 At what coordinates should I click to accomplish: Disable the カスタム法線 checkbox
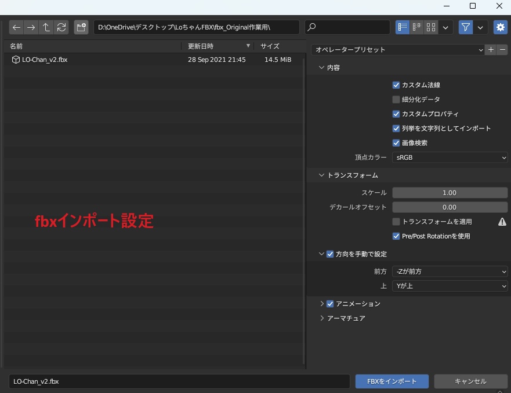click(x=396, y=85)
